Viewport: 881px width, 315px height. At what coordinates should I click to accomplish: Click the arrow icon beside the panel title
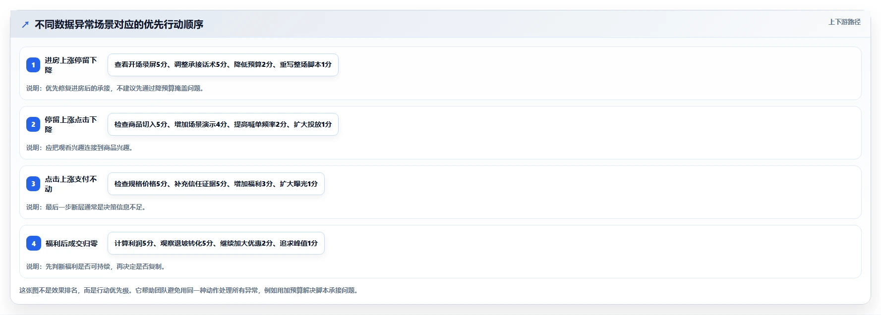(25, 24)
